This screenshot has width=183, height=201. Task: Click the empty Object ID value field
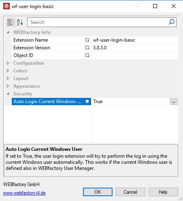click(135, 55)
